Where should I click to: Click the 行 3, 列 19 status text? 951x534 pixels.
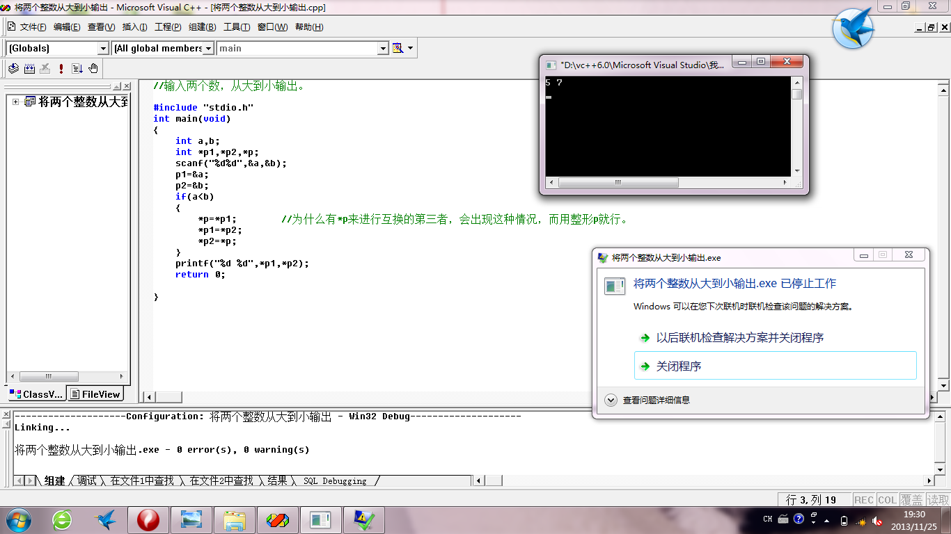point(811,499)
